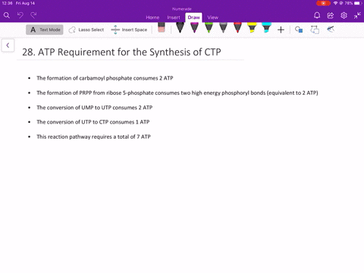The width and height of the screenshot is (364, 273).
Task: Share this notebook page
Action: (x=331, y=15)
